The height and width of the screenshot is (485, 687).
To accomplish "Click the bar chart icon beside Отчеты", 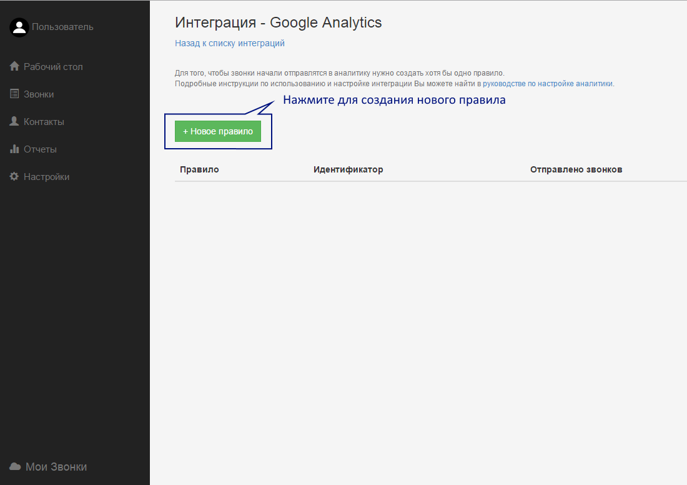I will [x=14, y=149].
